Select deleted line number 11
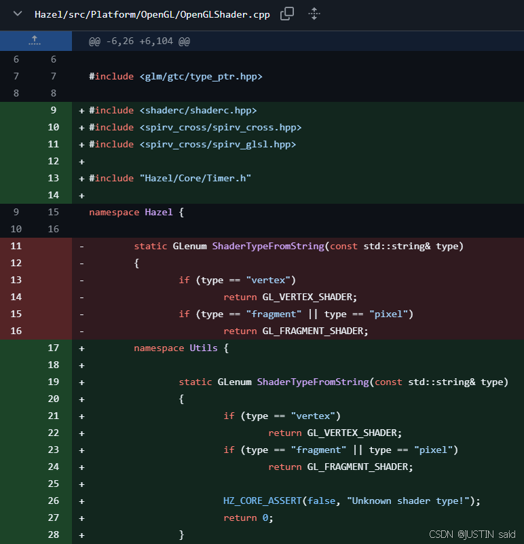524x544 pixels. pos(16,246)
